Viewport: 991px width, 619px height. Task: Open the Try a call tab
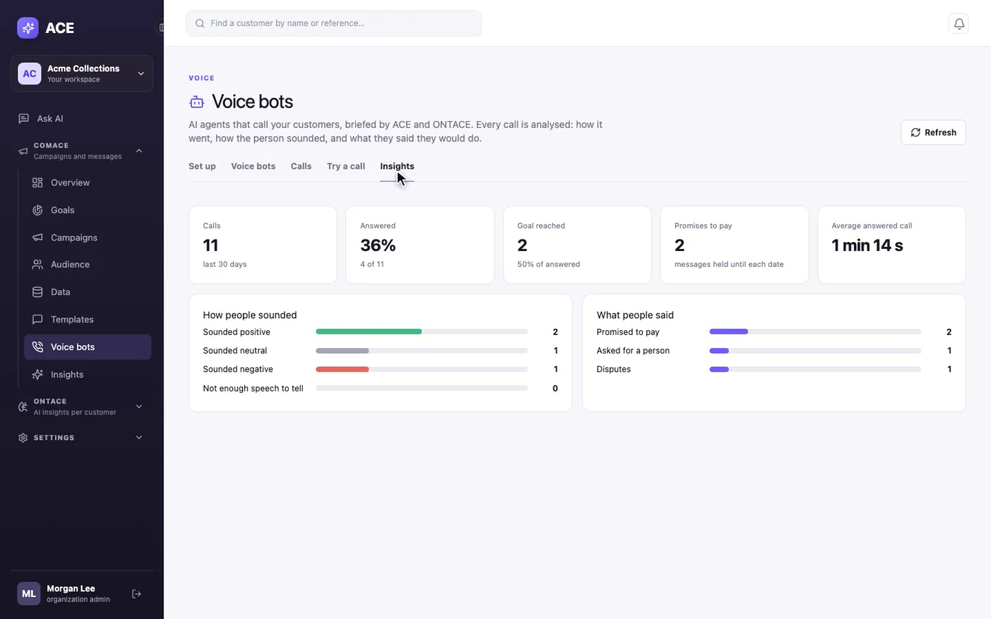[x=346, y=166]
